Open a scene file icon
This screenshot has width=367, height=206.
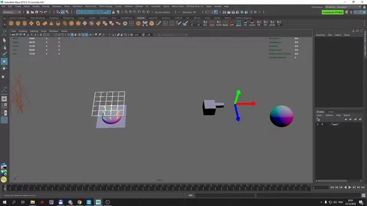click(x=32, y=12)
